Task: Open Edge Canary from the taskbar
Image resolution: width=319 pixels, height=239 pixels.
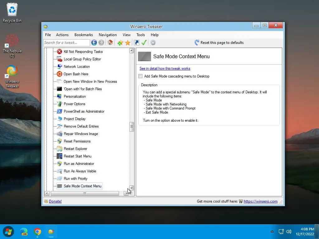Action: pos(24,232)
